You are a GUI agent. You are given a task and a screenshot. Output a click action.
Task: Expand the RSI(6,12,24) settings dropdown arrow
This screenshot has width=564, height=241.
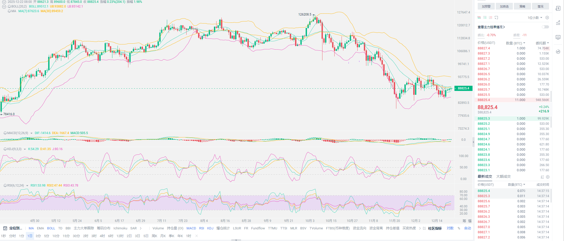(27, 186)
